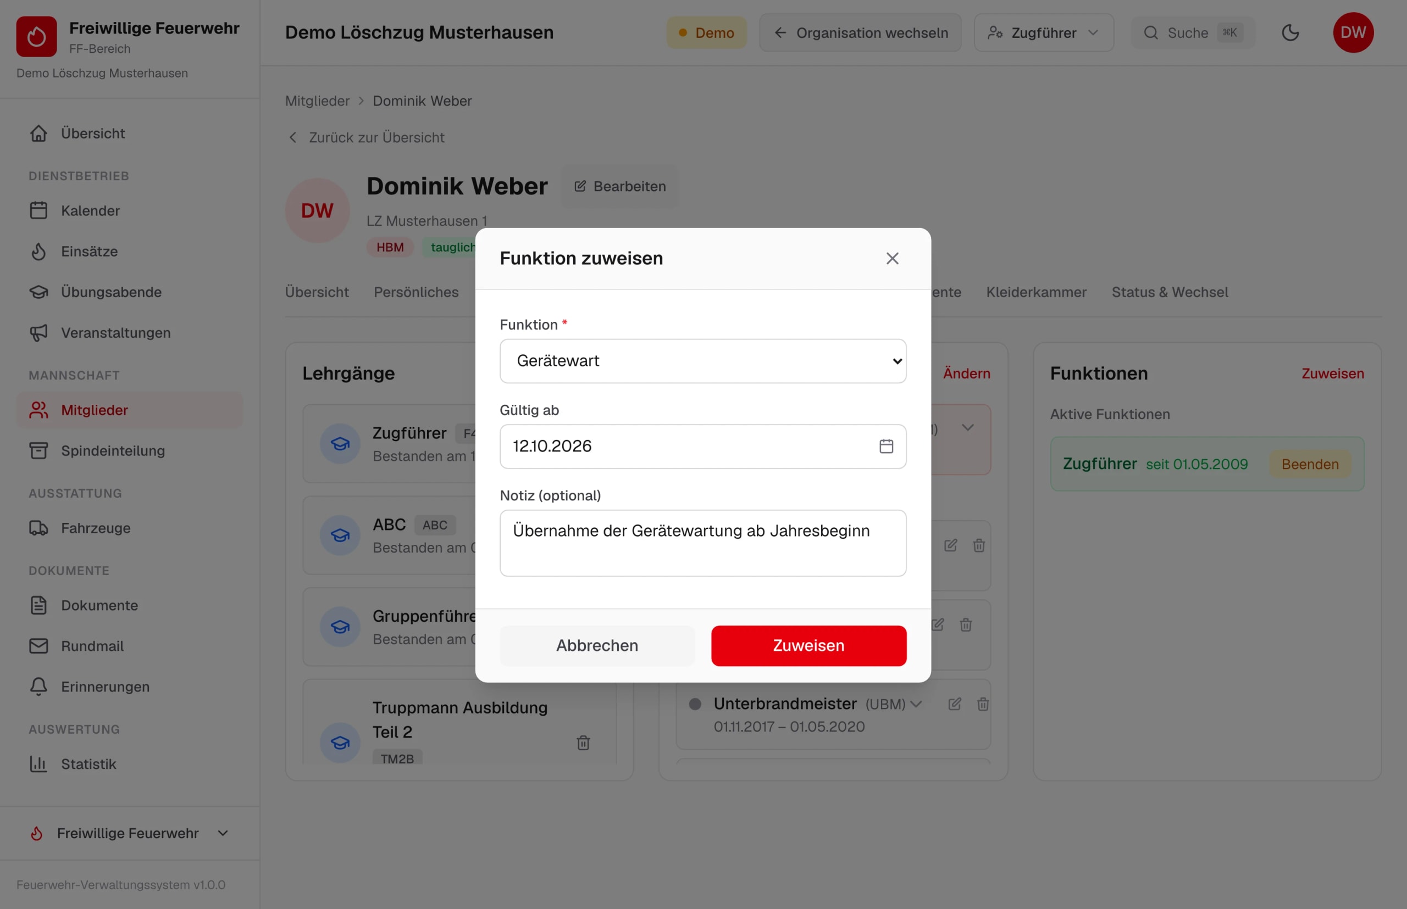The height and width of the screenshot is (909, 1407).
Task: Open the DW user avatar menu
Action: click(1353, 32)
